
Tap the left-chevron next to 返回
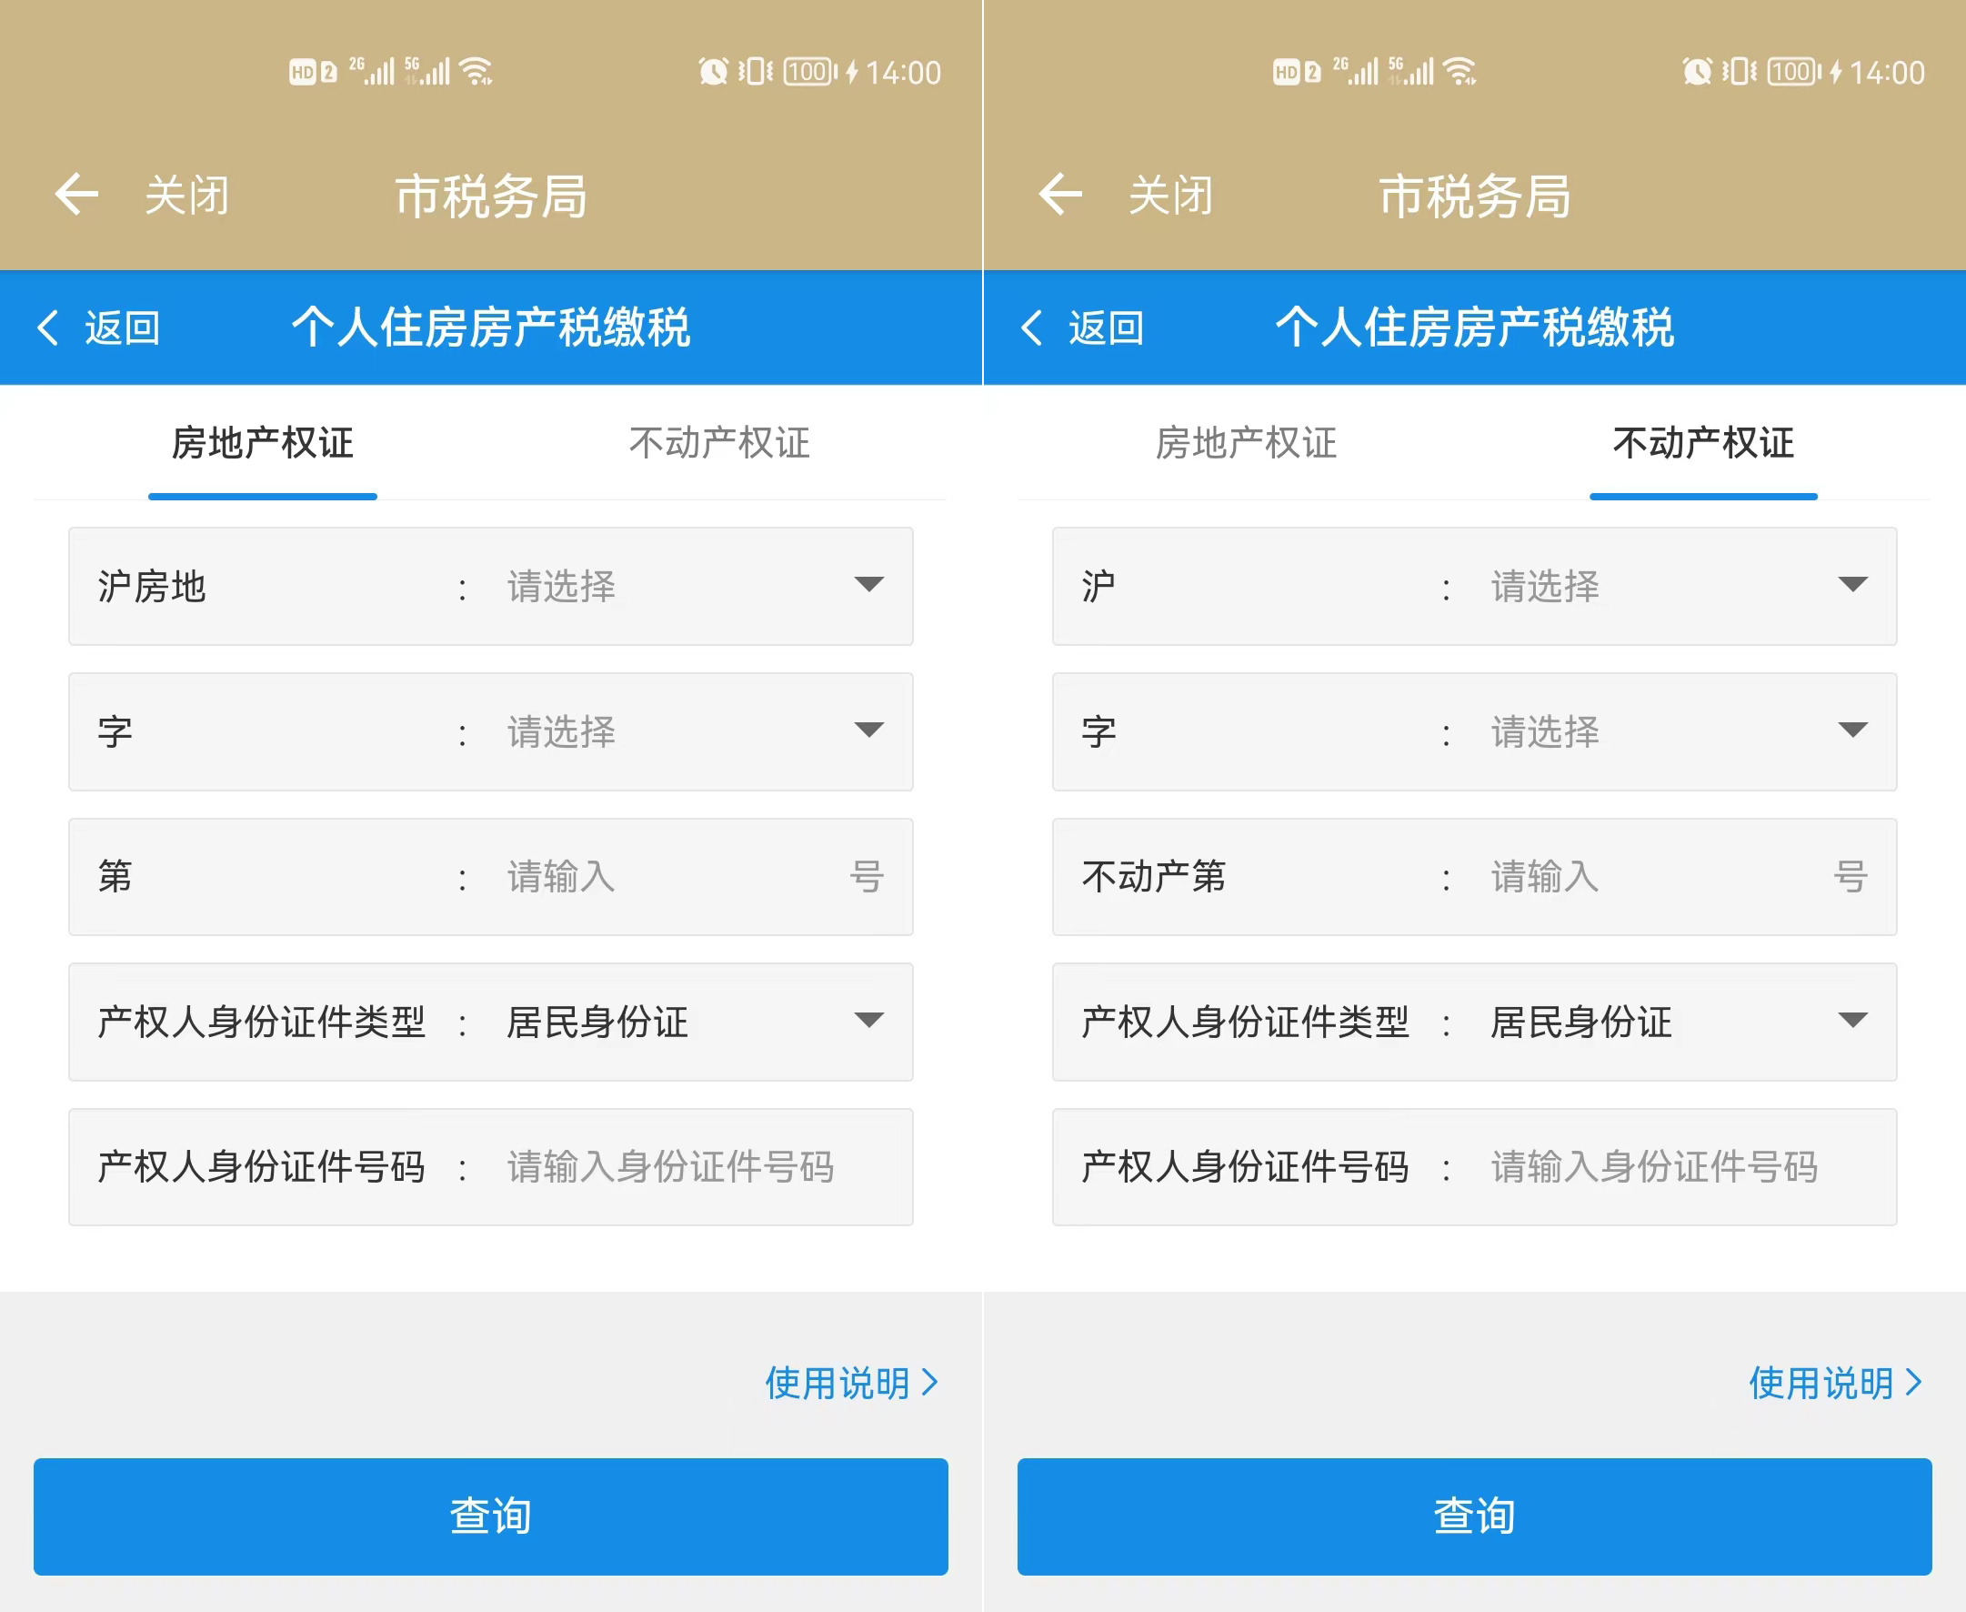click(48, 327)
